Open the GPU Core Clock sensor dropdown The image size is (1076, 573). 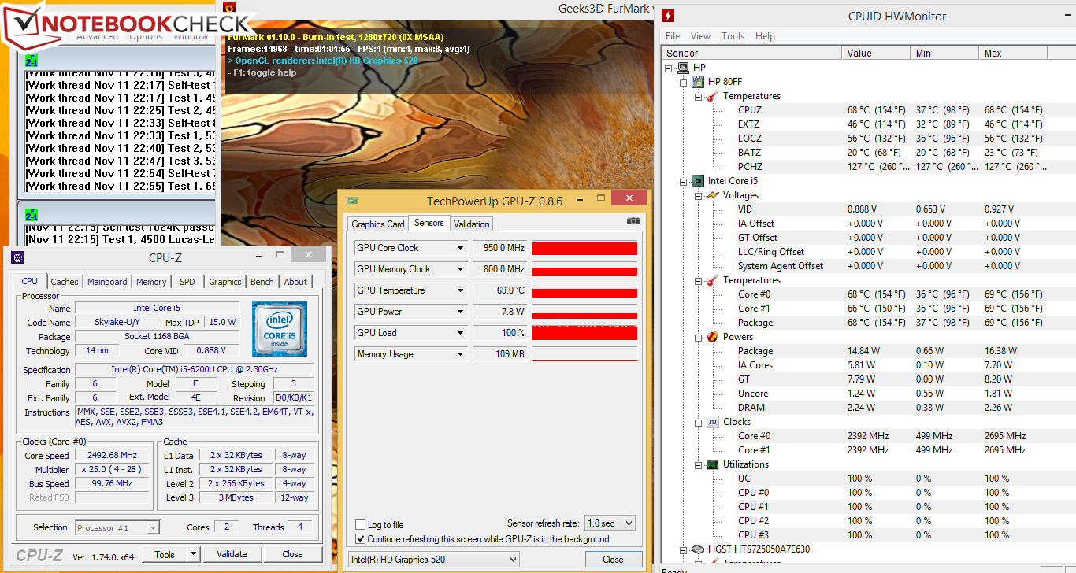(461, 248)
